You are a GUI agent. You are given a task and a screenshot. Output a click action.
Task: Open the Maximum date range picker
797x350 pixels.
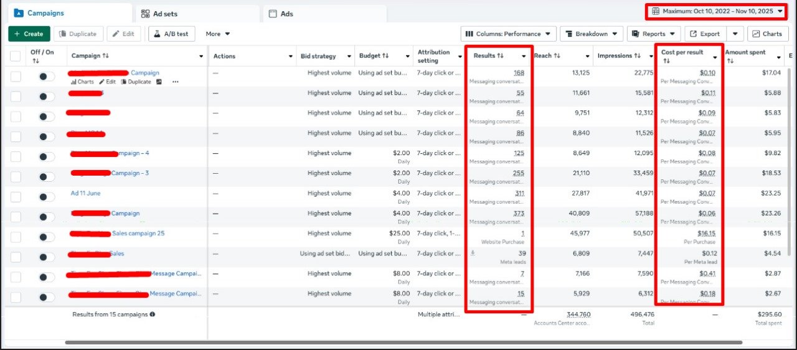(717, 11)
